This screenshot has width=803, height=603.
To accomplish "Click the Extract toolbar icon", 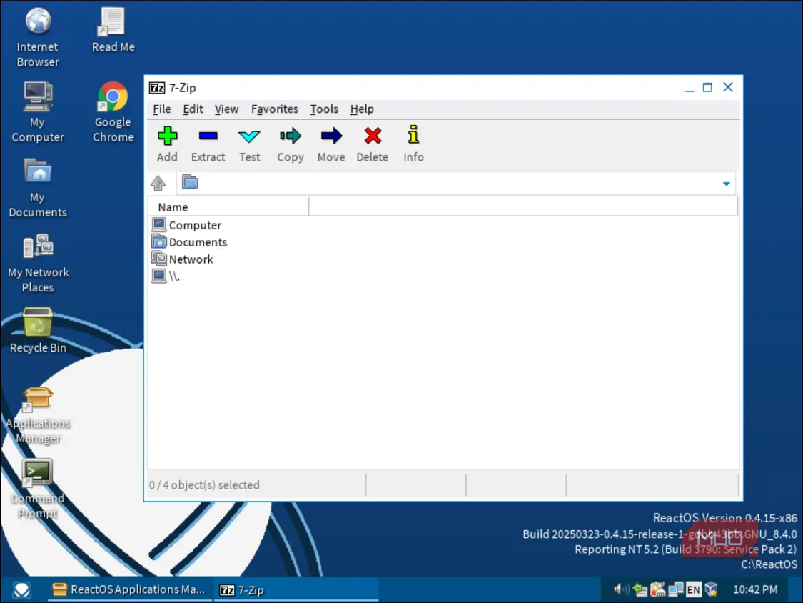I will (208, 136).
